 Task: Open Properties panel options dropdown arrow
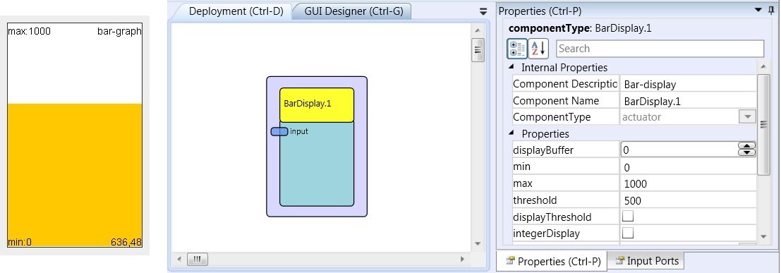pyautogui.click(x=758, y=10)
